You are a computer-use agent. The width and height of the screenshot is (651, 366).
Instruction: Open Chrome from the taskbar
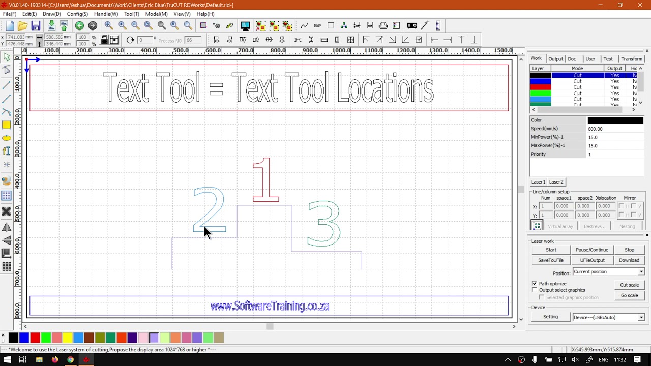tap(70, 360)
